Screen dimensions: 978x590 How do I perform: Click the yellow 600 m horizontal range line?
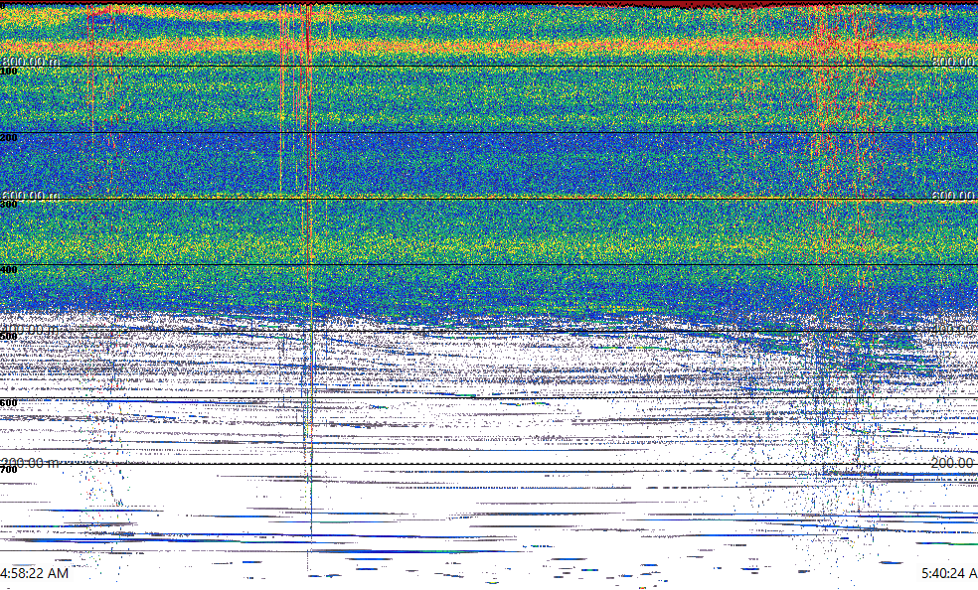click(x=497, y=199)
